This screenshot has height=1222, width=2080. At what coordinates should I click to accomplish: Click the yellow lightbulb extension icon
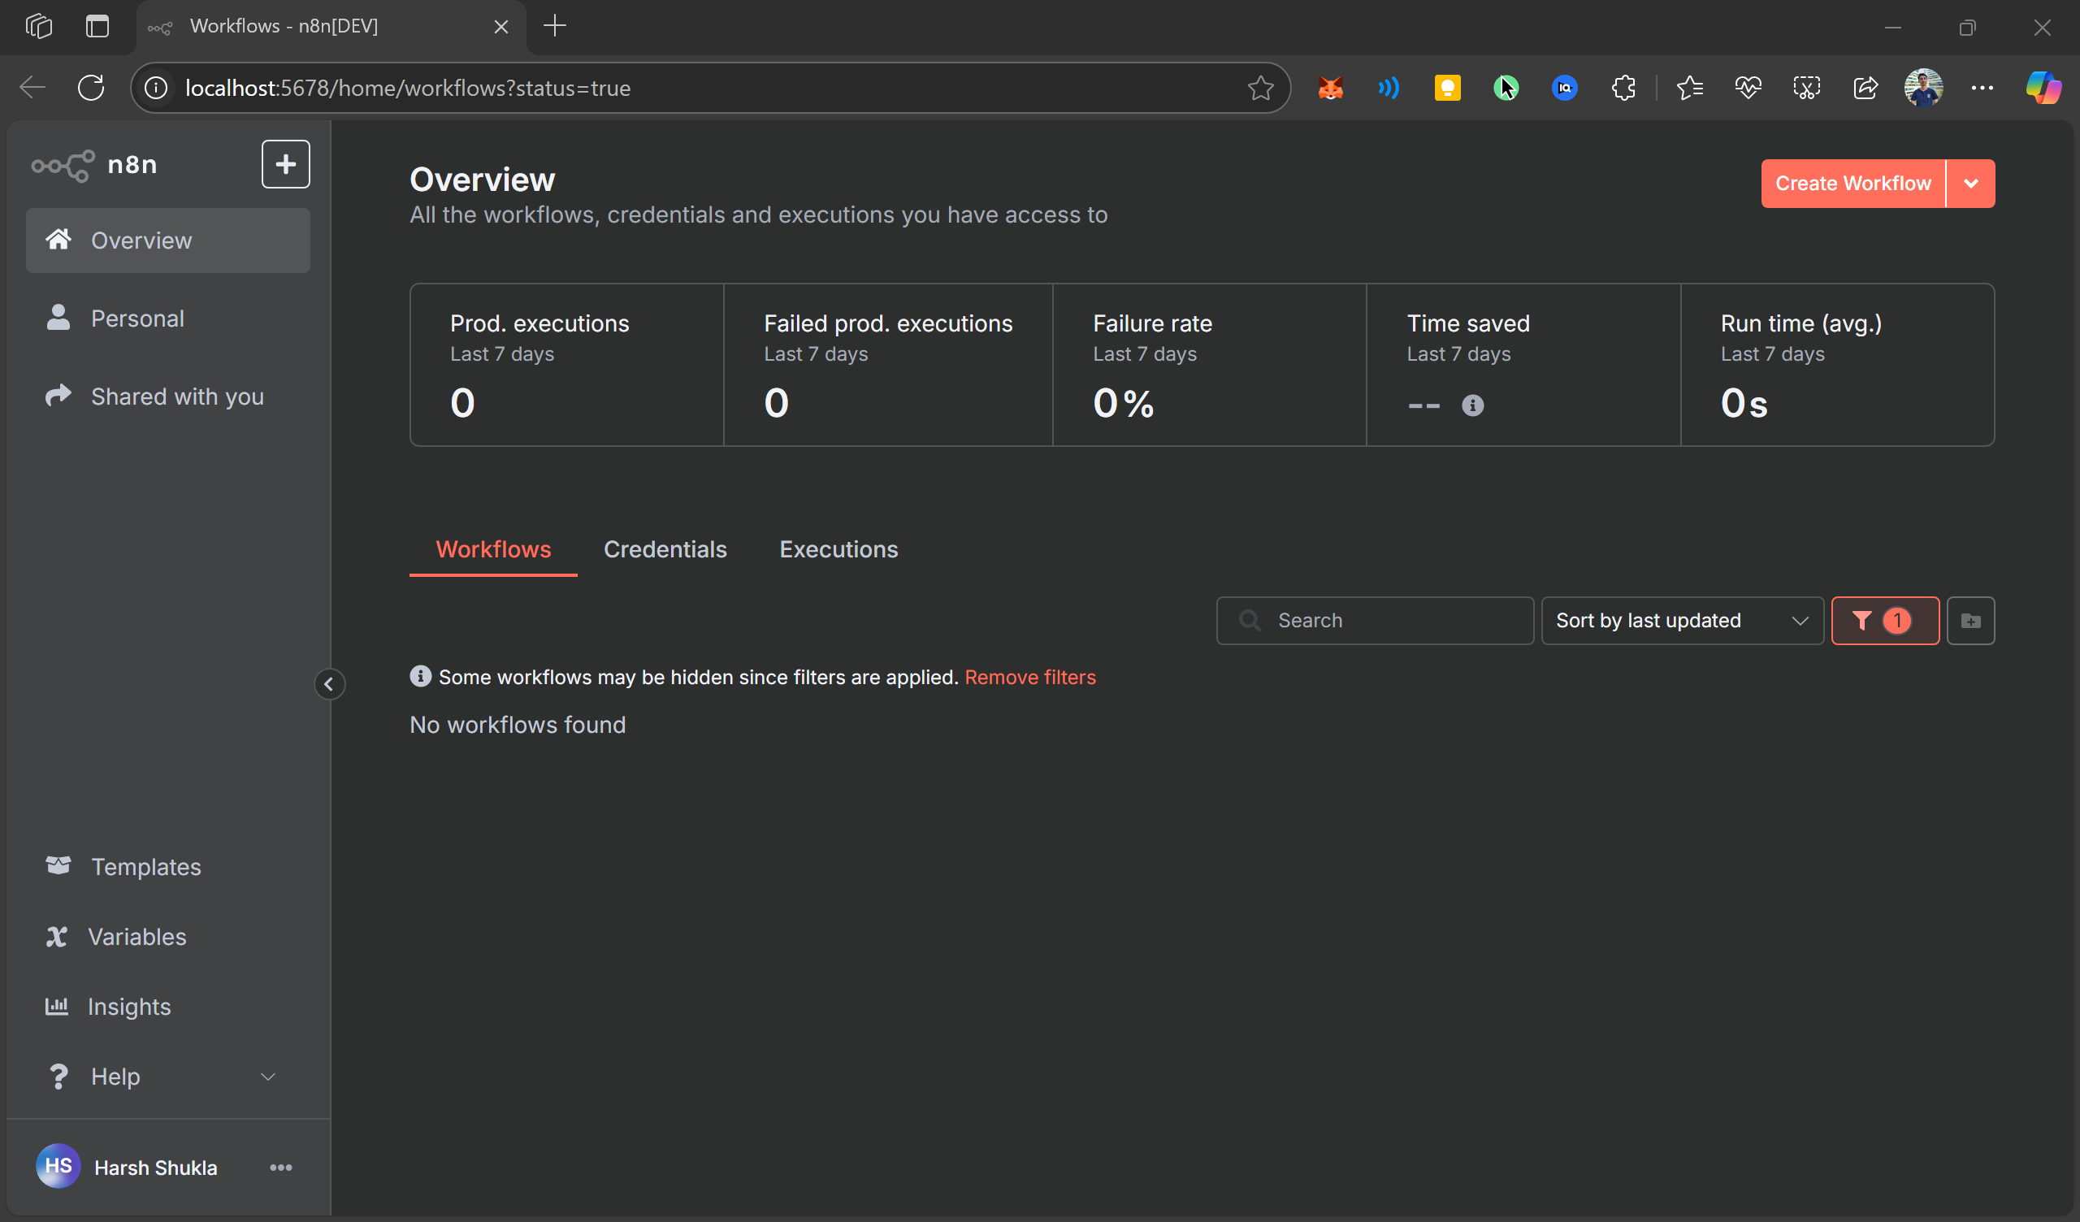tap(1447, 88)
